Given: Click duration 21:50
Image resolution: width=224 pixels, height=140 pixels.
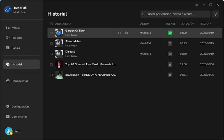Looking at the screenshot, I should pyautogui.click(x=183, y=64).
